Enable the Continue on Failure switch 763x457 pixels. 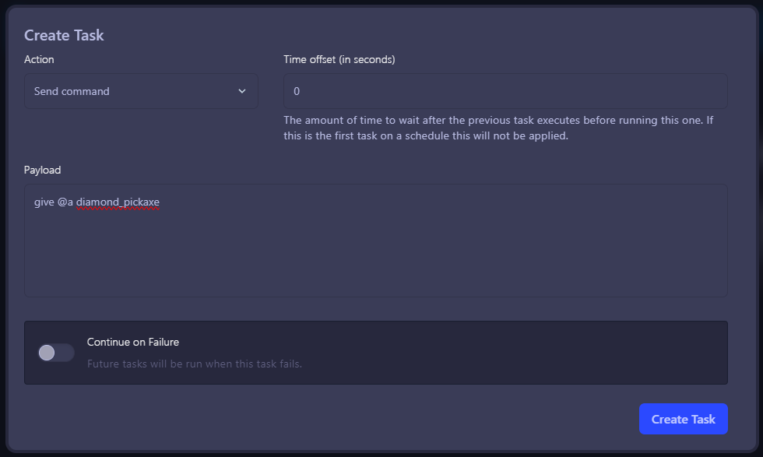(56, 353)
